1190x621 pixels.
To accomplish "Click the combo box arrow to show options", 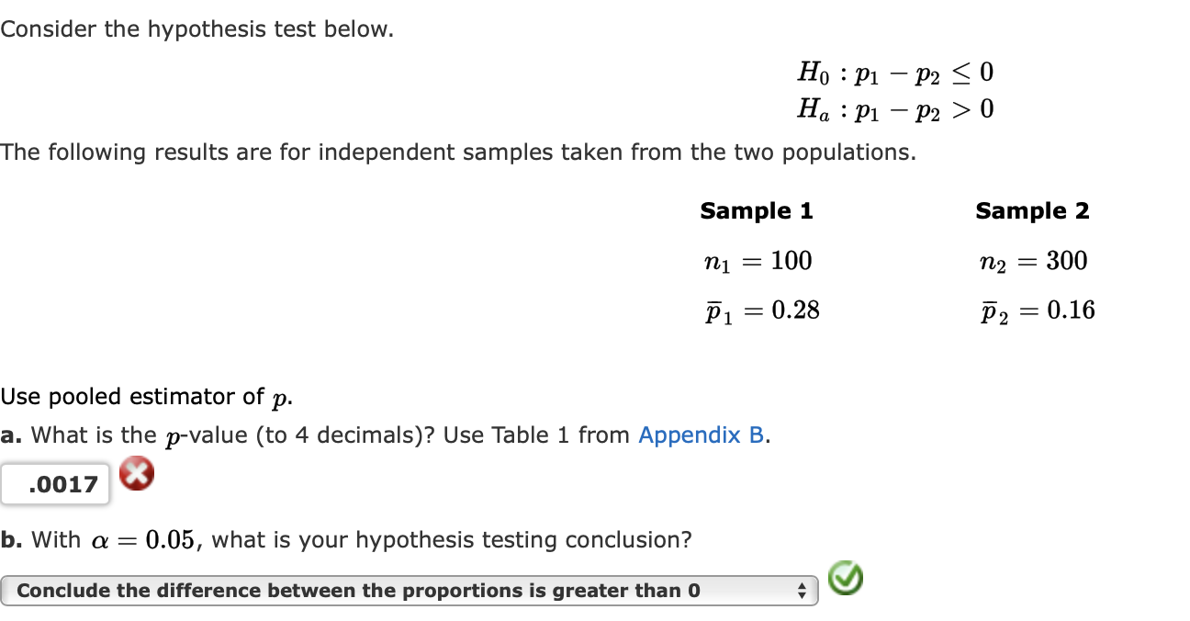I will coord(803,591).
